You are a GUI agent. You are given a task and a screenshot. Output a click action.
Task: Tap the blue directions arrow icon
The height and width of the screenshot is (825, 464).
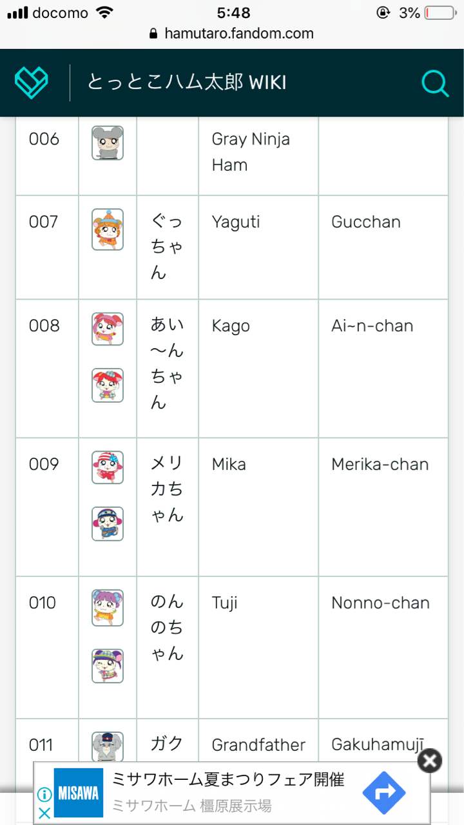tap(384, 792)
